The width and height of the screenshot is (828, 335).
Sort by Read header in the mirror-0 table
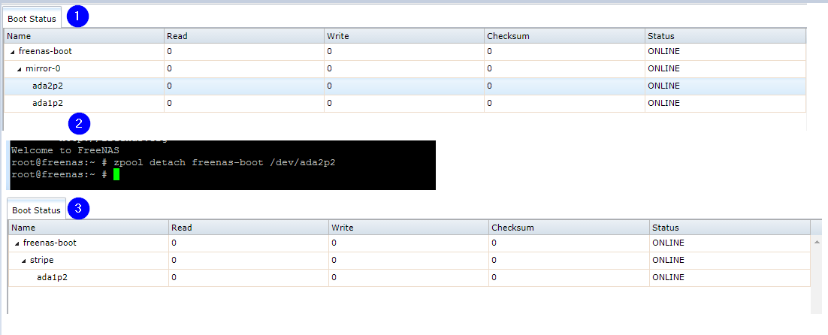pos(244,36)
